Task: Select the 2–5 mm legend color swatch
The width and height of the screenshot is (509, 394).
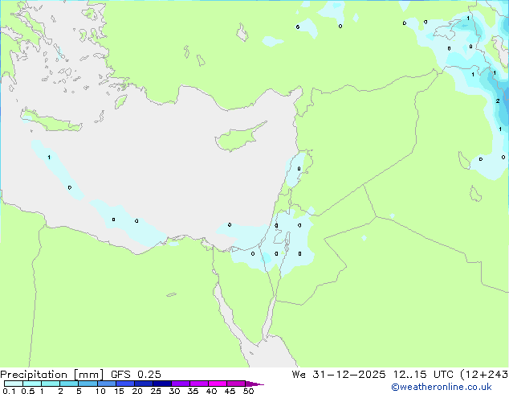Action: pyautogui.click(x=69, y=384)
